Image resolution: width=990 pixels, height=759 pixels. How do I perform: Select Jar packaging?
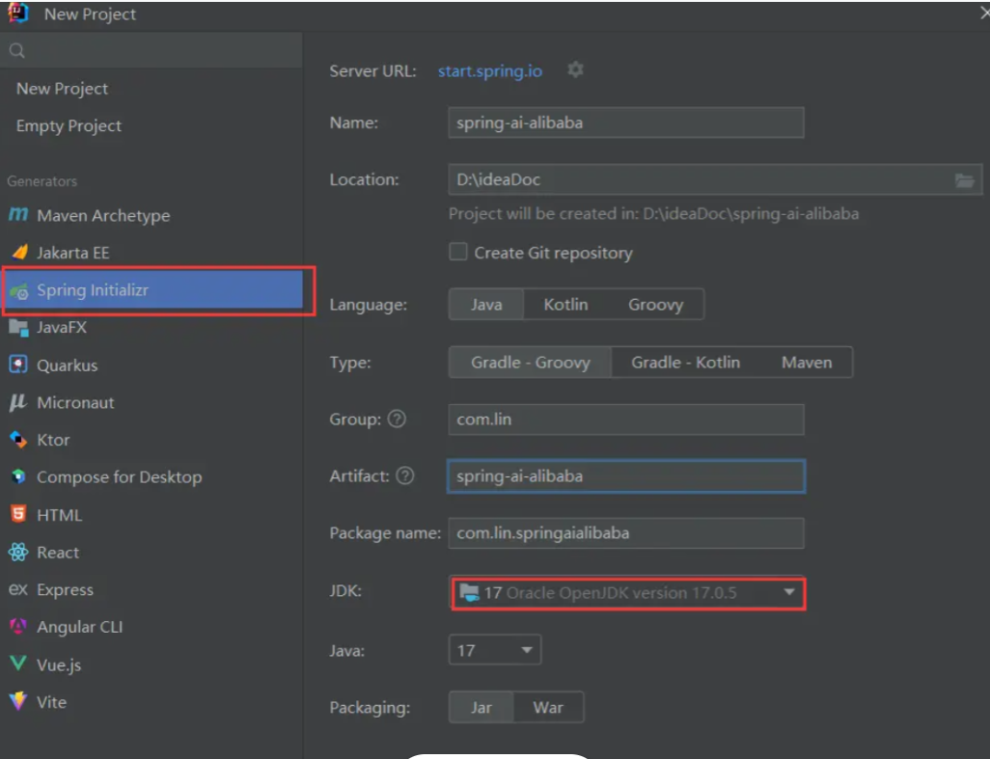481,707
